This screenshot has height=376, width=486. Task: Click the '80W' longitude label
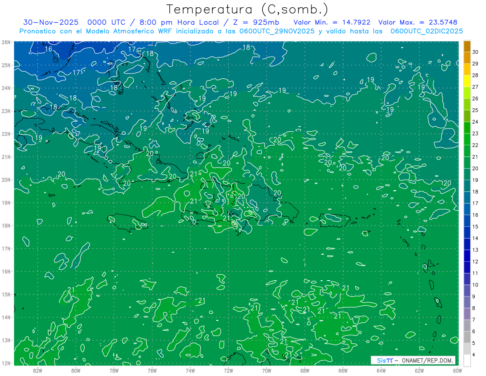coord(76,370)
